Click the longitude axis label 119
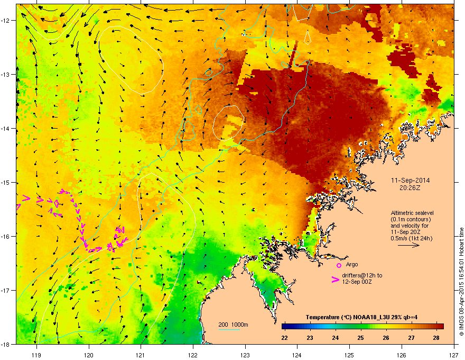 coord(36,355)
